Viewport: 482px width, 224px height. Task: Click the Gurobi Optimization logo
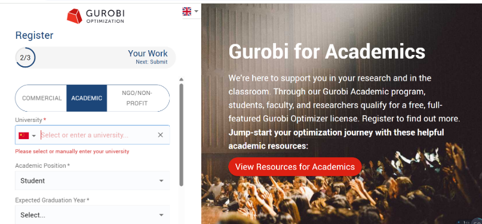click(x=96, y=16)
